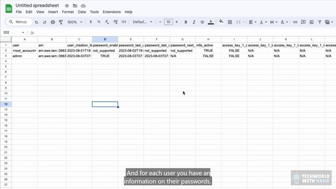The image size is (336, 189).
Task: Open text rotation dropdown
Action: point(284,22)
